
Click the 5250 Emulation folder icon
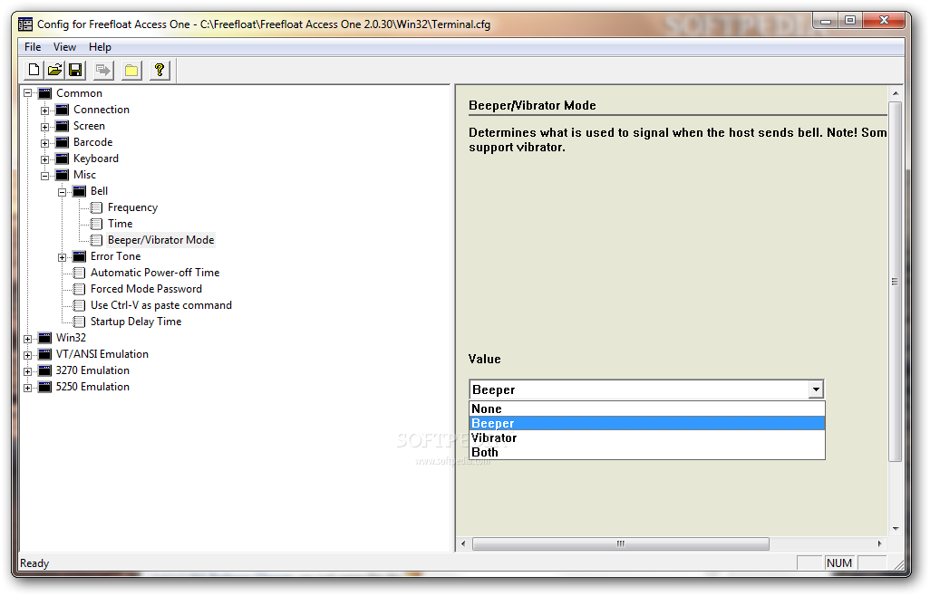pos(45,387)
